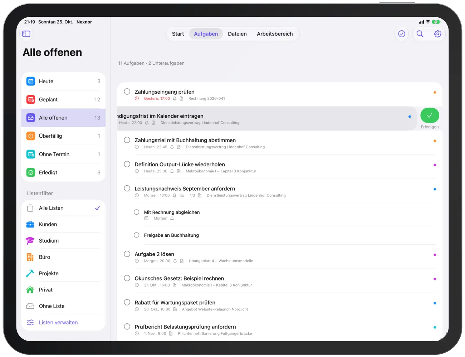The height and width of the screenshot is (357, 465).
Task: Check subtask Freigabe an Buchhaltung
Action: tap(136, 235)
